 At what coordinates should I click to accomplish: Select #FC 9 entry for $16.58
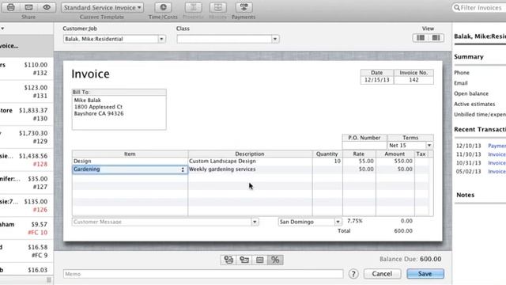[x=26, y=251]
